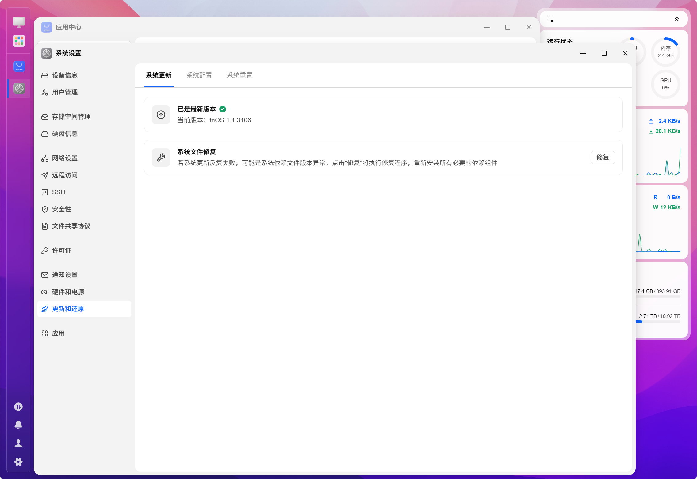The height and width of the screenshot is (479, 697).
Task: Close the App Center window
Action: [529, 27]
